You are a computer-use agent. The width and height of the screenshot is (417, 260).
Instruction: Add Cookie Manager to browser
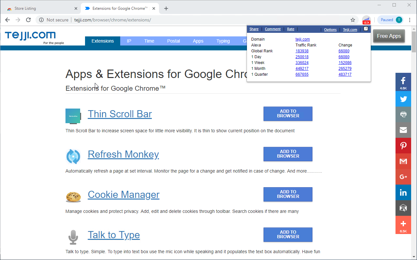288,194
